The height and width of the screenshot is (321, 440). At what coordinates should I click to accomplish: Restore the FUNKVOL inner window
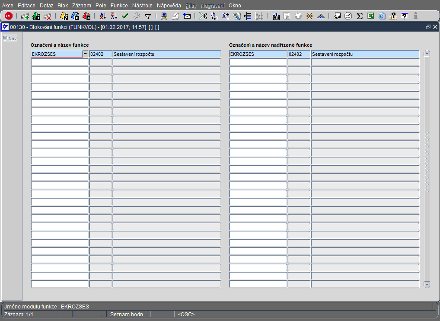click(x=428, y=27)
